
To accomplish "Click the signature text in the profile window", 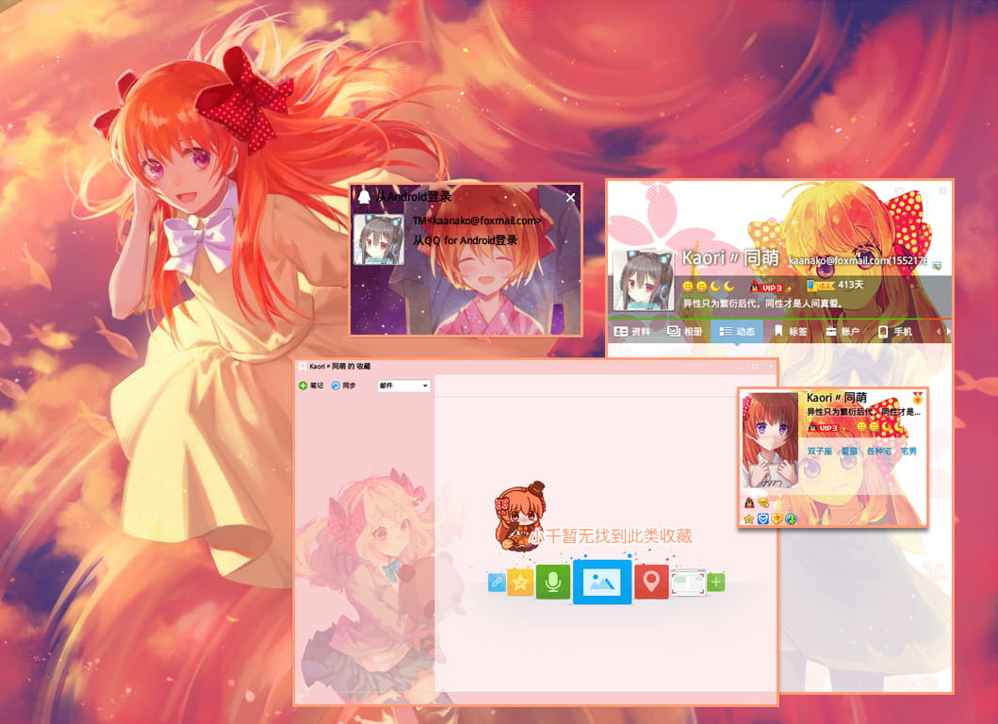I will click(762, 304).
